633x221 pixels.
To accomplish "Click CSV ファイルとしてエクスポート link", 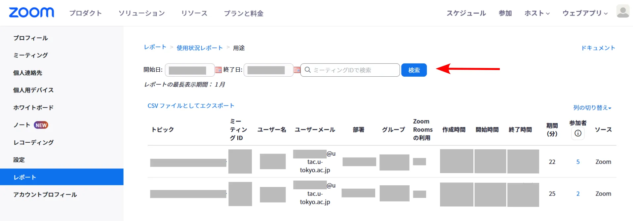I will (191, 106).
